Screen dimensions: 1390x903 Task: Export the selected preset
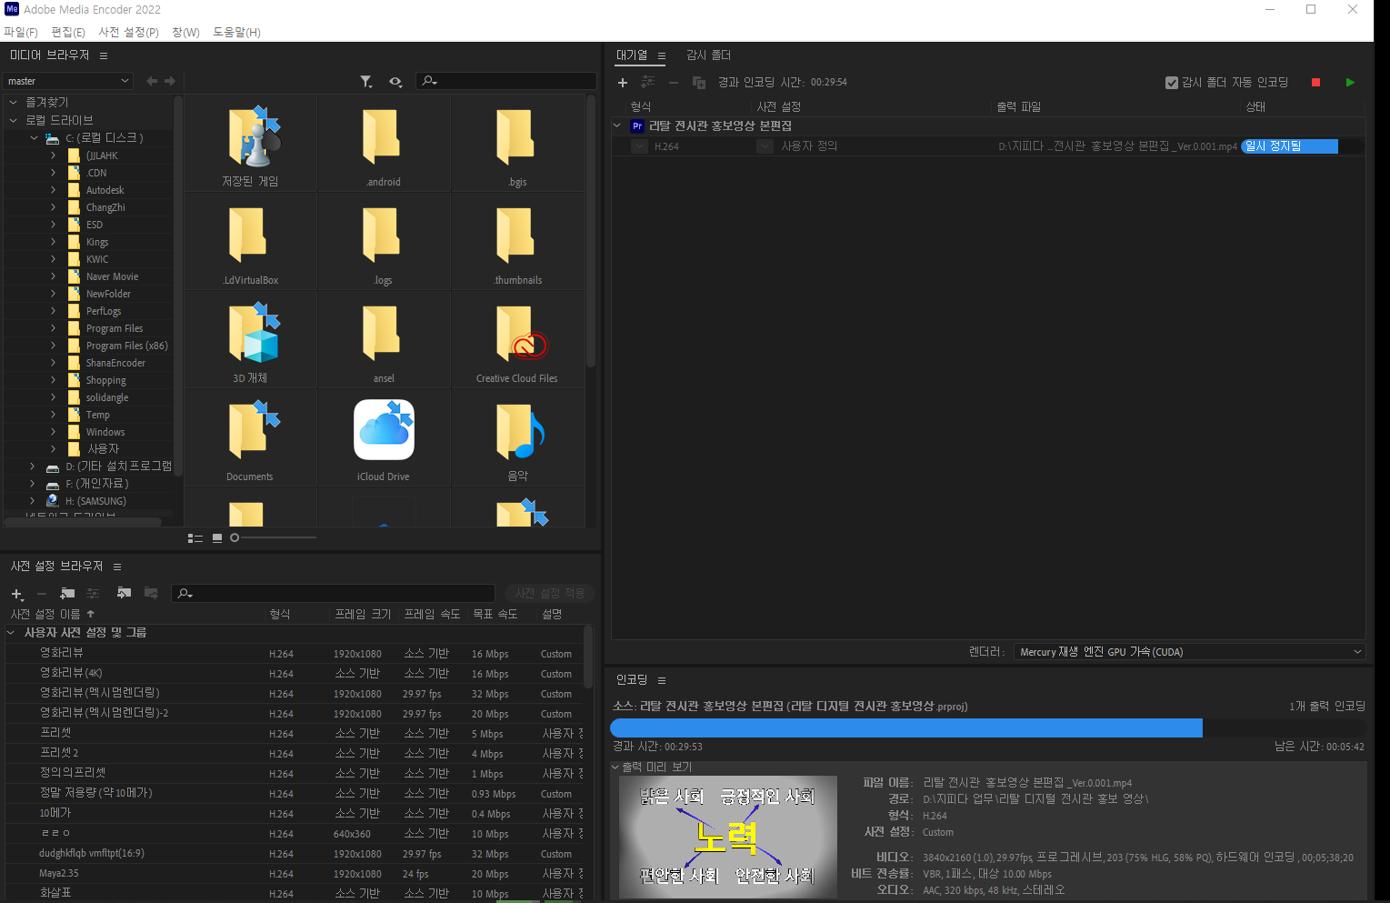[x=151, y=594]
